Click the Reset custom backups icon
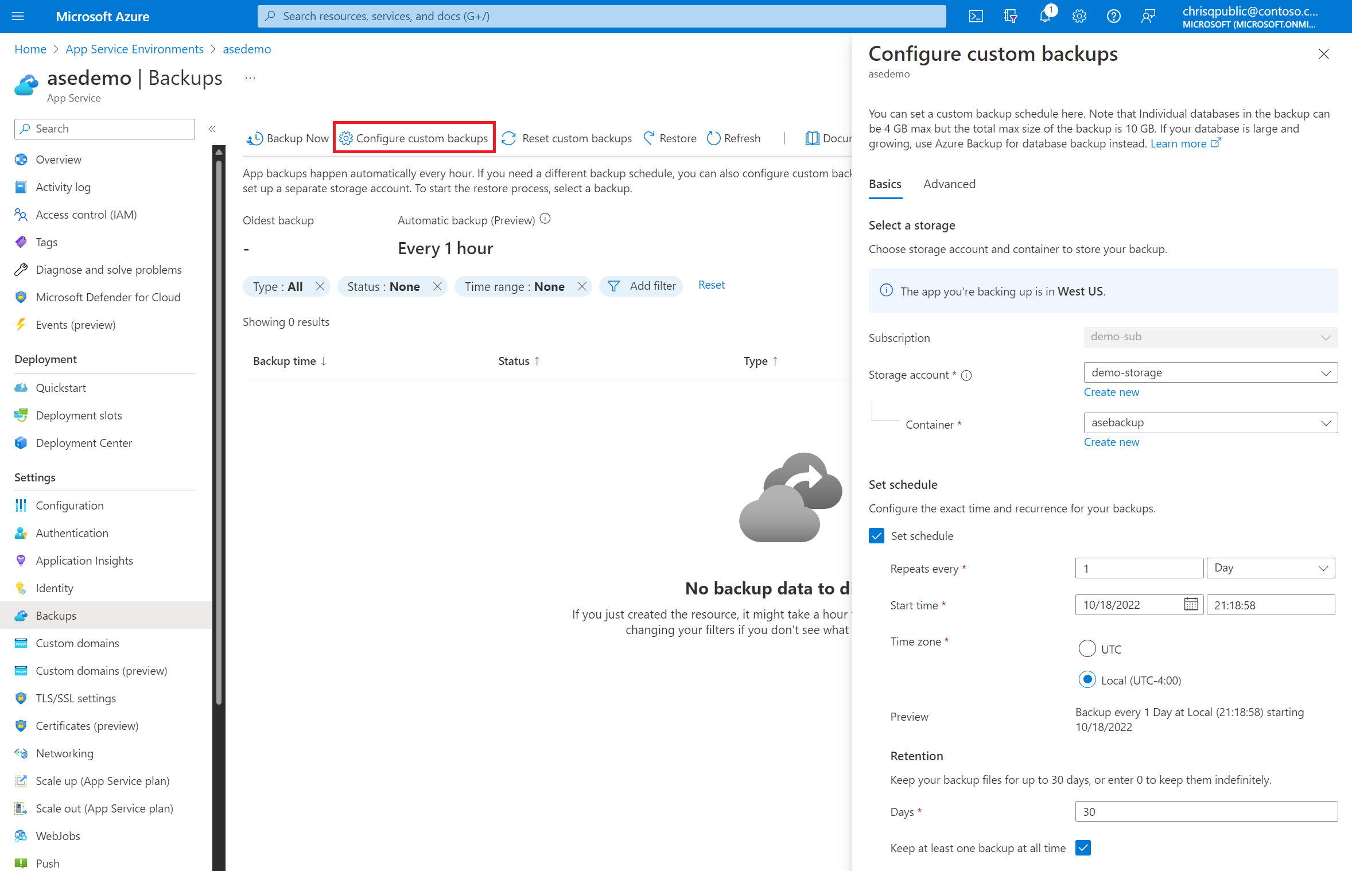1352x871 pixels. click(x=510, y=137)
